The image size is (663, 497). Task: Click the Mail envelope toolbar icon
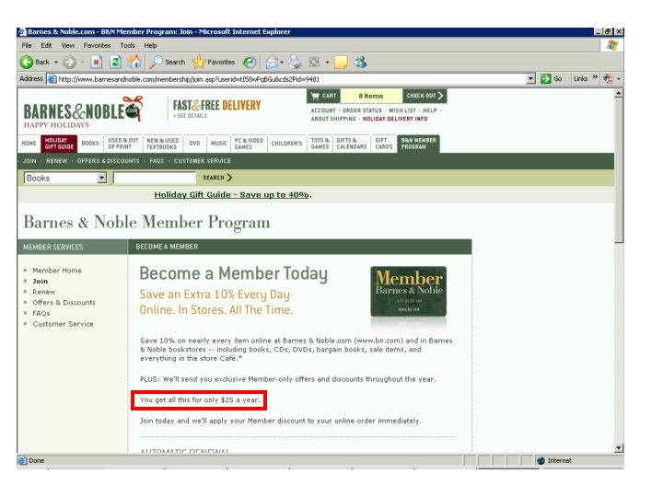[x=272, y=63]
